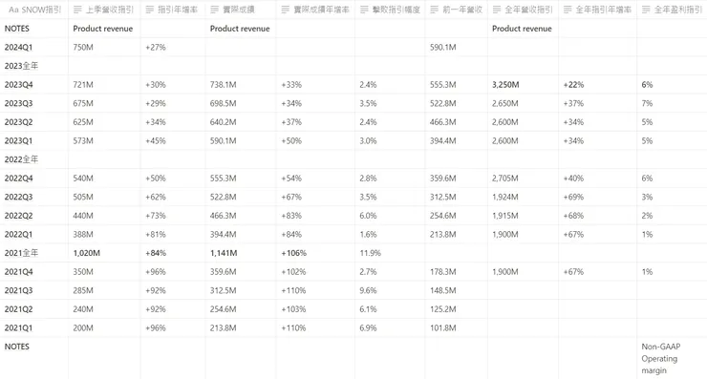Click the +106% cell in 2021全年 row

pyautogui.click(x=293, y=253)
